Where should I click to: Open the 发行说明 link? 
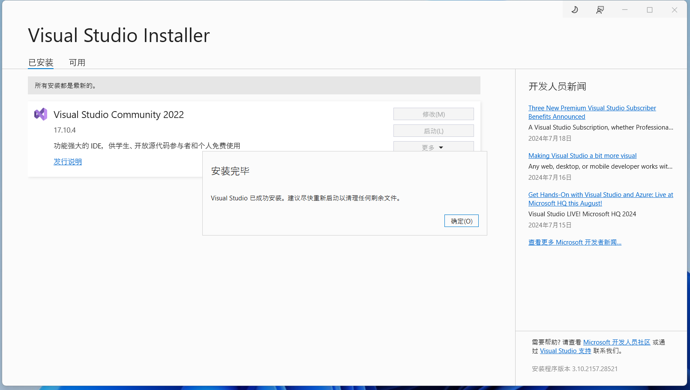click(x=68, y=162)
